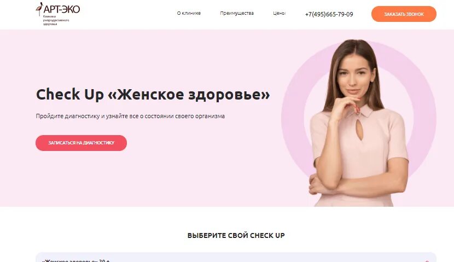Screen dimensions: 454x262
Task: Expand the «Женское здоровье» 30+ accordion
Action: click(x=236, y=259)
